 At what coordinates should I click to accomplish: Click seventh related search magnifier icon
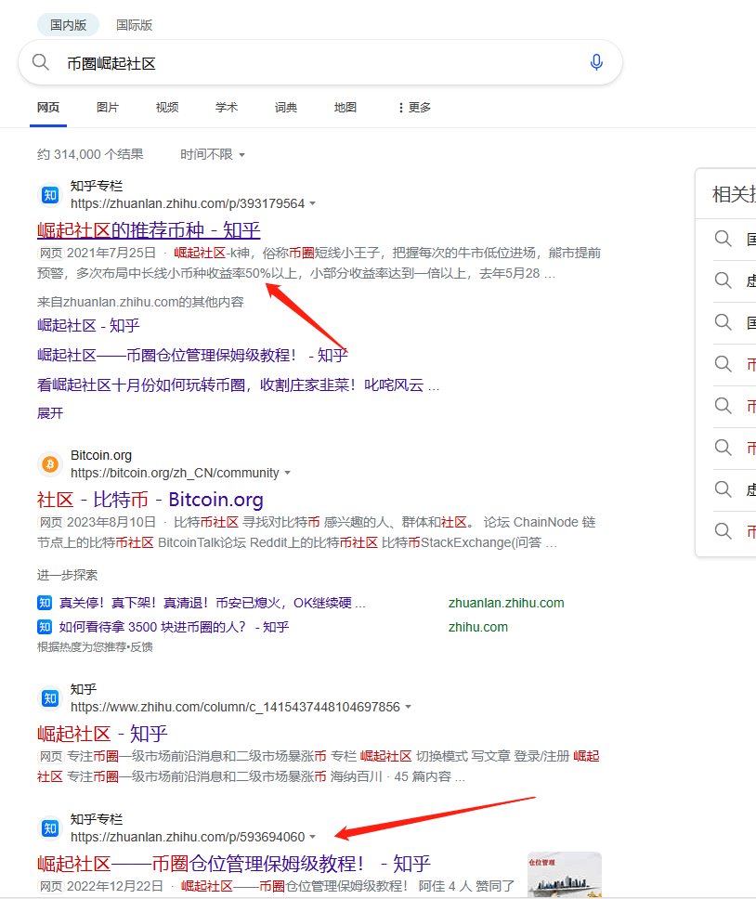click(x=723, y=489)
